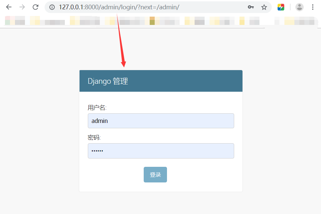The height and width of the screenshot is (214, 321).
Task: Go back with the browser back arrow
Action: (9, 7)
